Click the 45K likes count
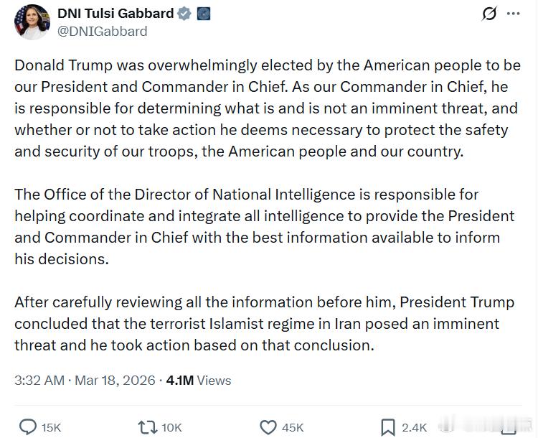Viewport: 538px width, 438px height. [293, 427]
